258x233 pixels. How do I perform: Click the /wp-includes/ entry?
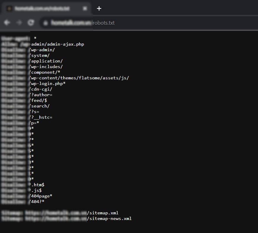[x=46, y=67]
